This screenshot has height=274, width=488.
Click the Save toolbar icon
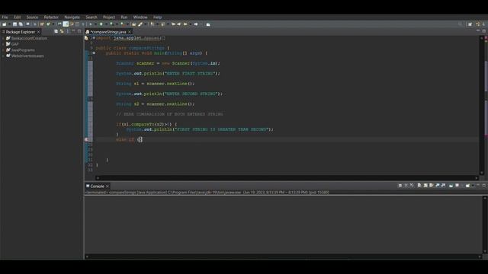pos(14,24)
